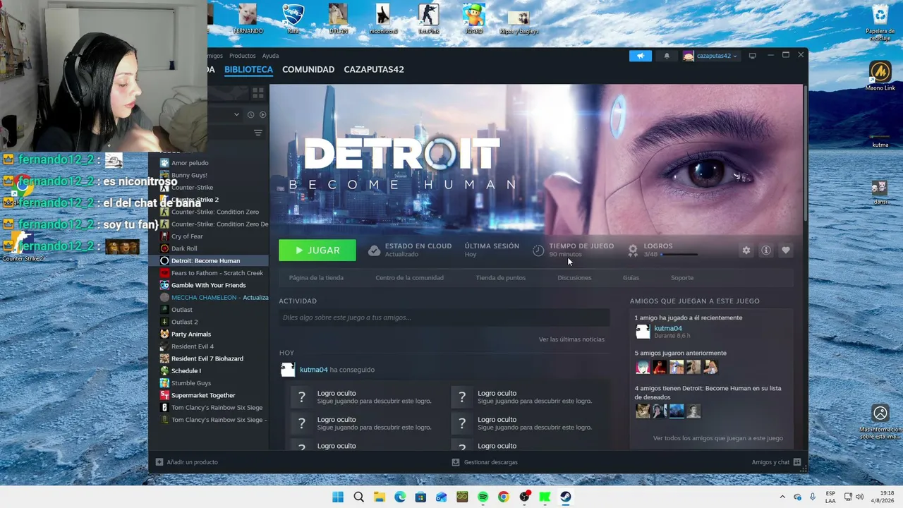Open Tienda de puntos link
Image resolution: width=903 pixels, height=508 pixels.
coord(500,278)
